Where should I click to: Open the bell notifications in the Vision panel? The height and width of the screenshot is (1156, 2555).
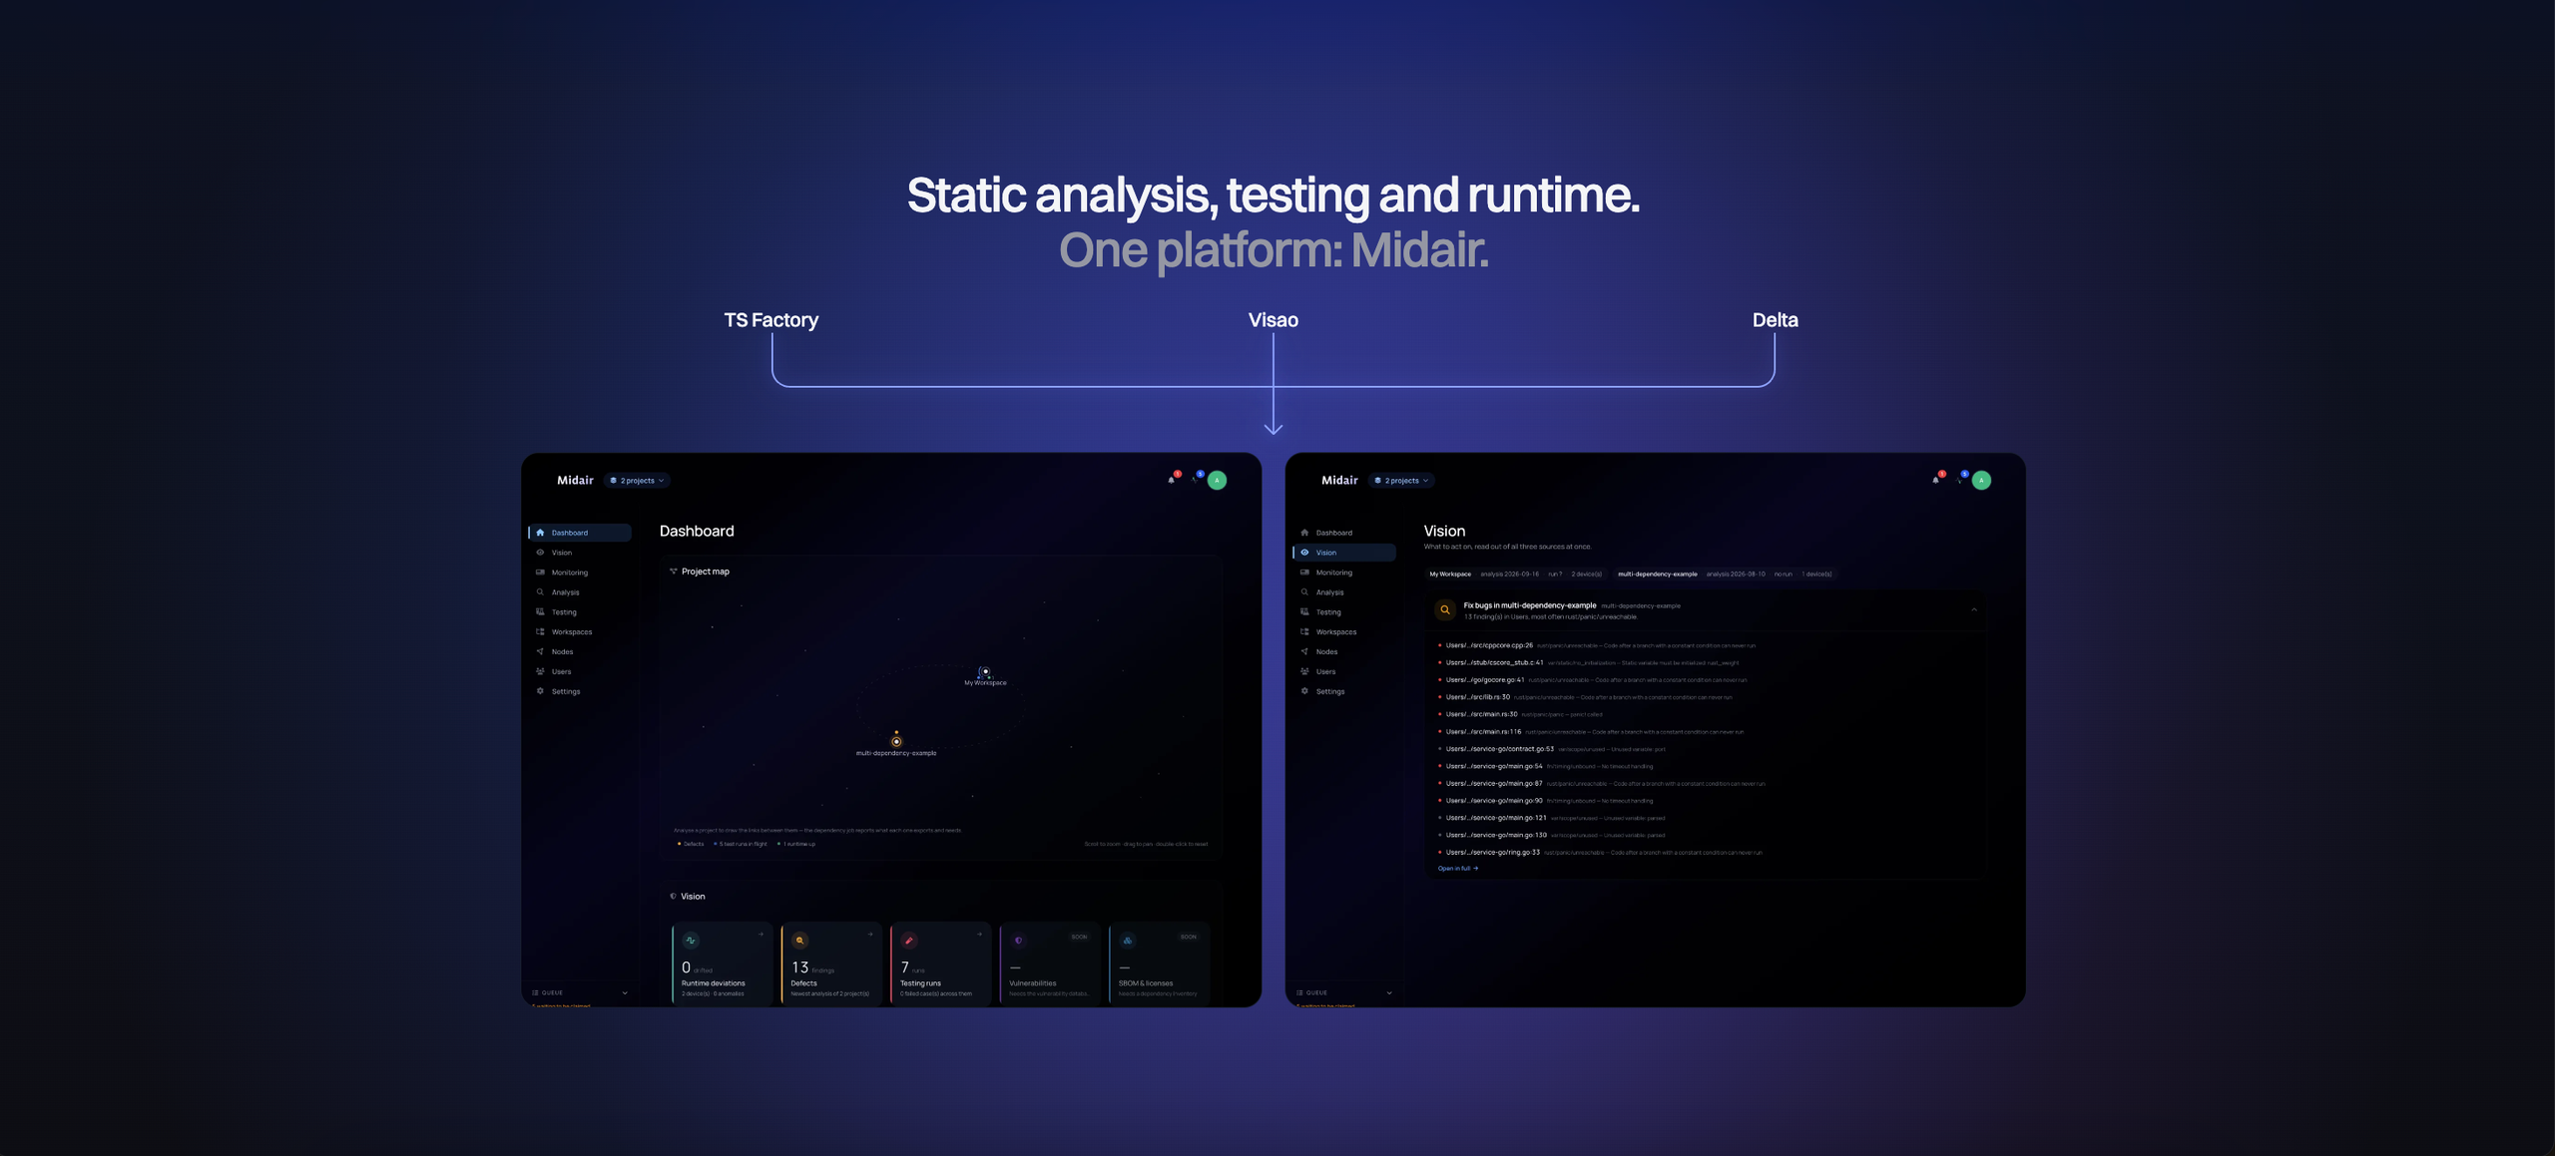[x=1936, y=480]
